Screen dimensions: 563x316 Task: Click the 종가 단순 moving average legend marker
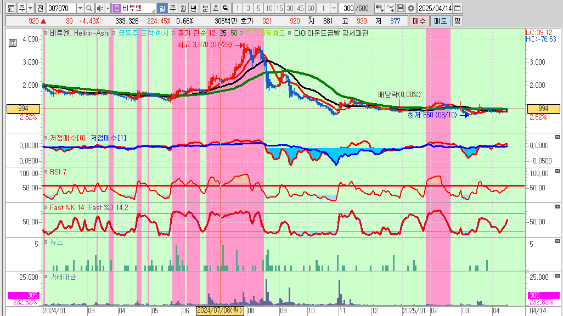(173, 33)
